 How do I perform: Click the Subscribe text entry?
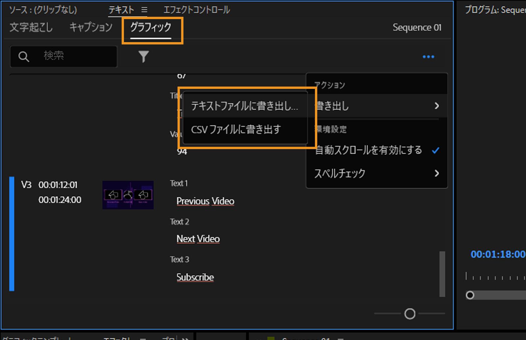click(x=195, y=277)
